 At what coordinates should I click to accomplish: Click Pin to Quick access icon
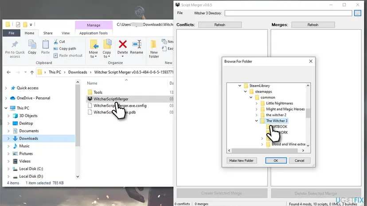15,44
